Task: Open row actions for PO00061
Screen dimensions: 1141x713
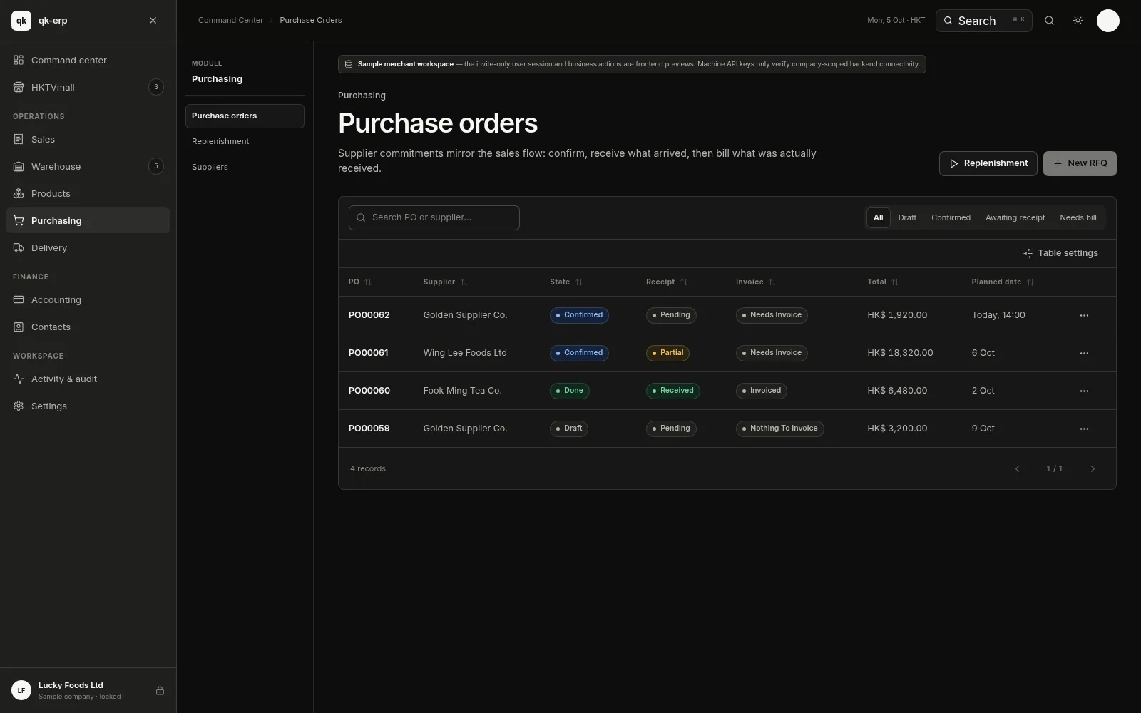Action: [x=1084, y=353]
